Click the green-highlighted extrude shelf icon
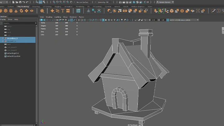 coord(161,11)
